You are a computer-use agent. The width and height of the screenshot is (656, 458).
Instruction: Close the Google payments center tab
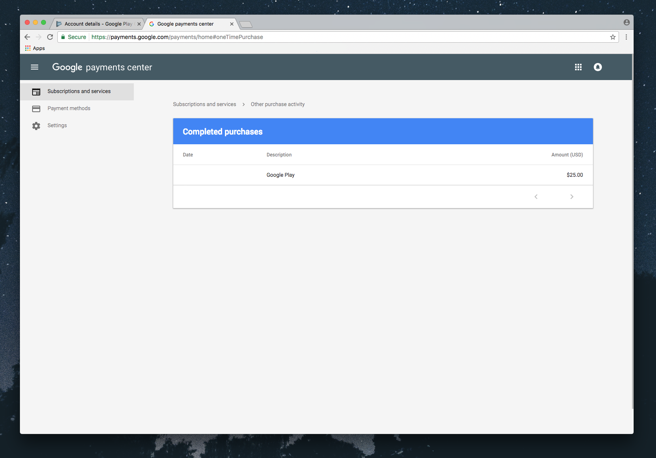pyautogui.click(x=232, y=24)
